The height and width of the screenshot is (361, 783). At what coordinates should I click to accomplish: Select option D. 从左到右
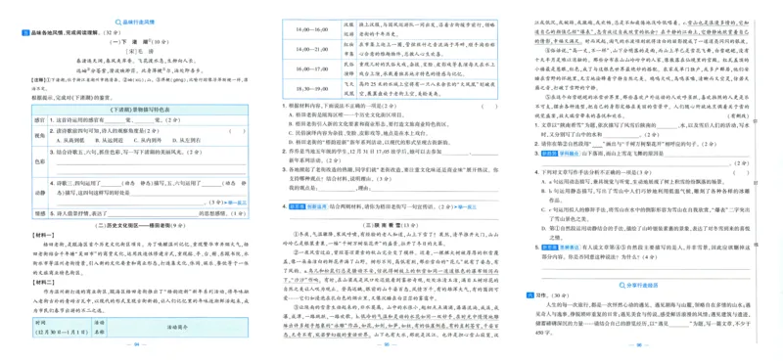click(x=188, y=140)
